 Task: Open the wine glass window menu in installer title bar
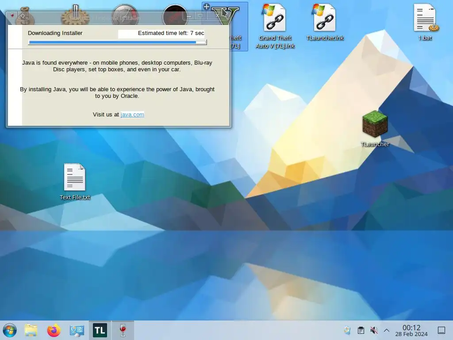click(12, 15)
